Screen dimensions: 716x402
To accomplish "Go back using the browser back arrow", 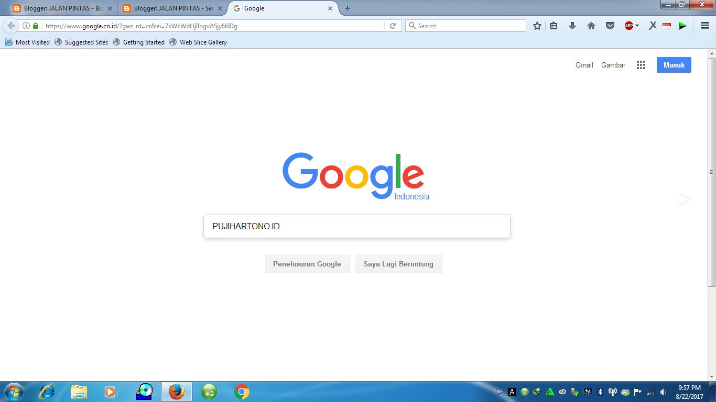I will click(10, 26).
